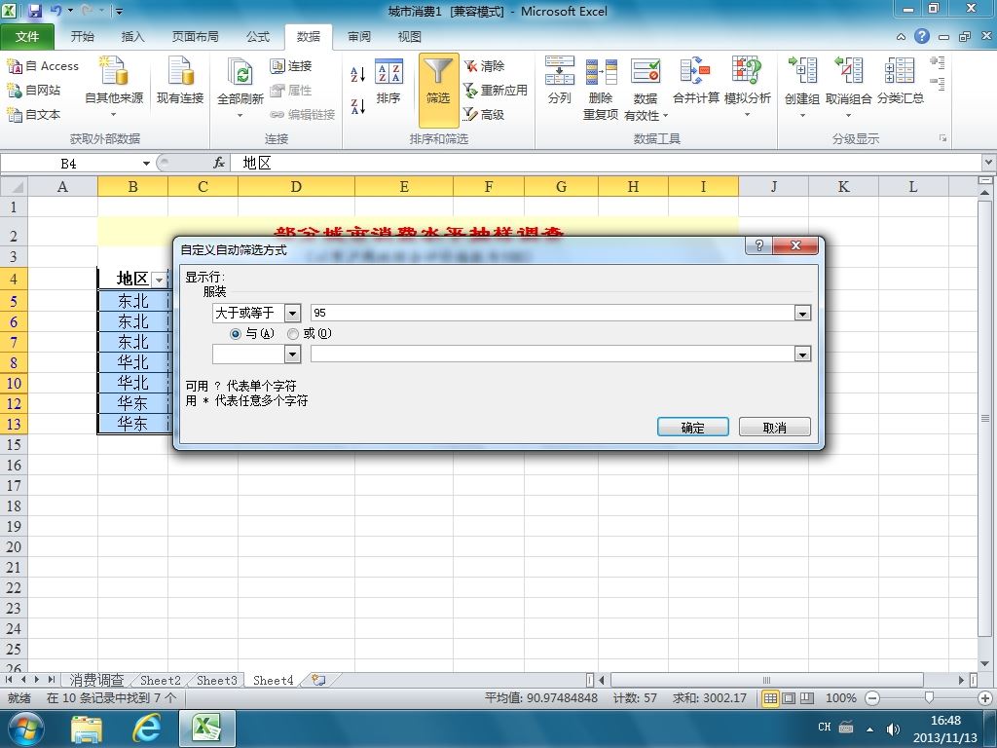Open the 地区 filter dropdown arrow

coord(159,280)
